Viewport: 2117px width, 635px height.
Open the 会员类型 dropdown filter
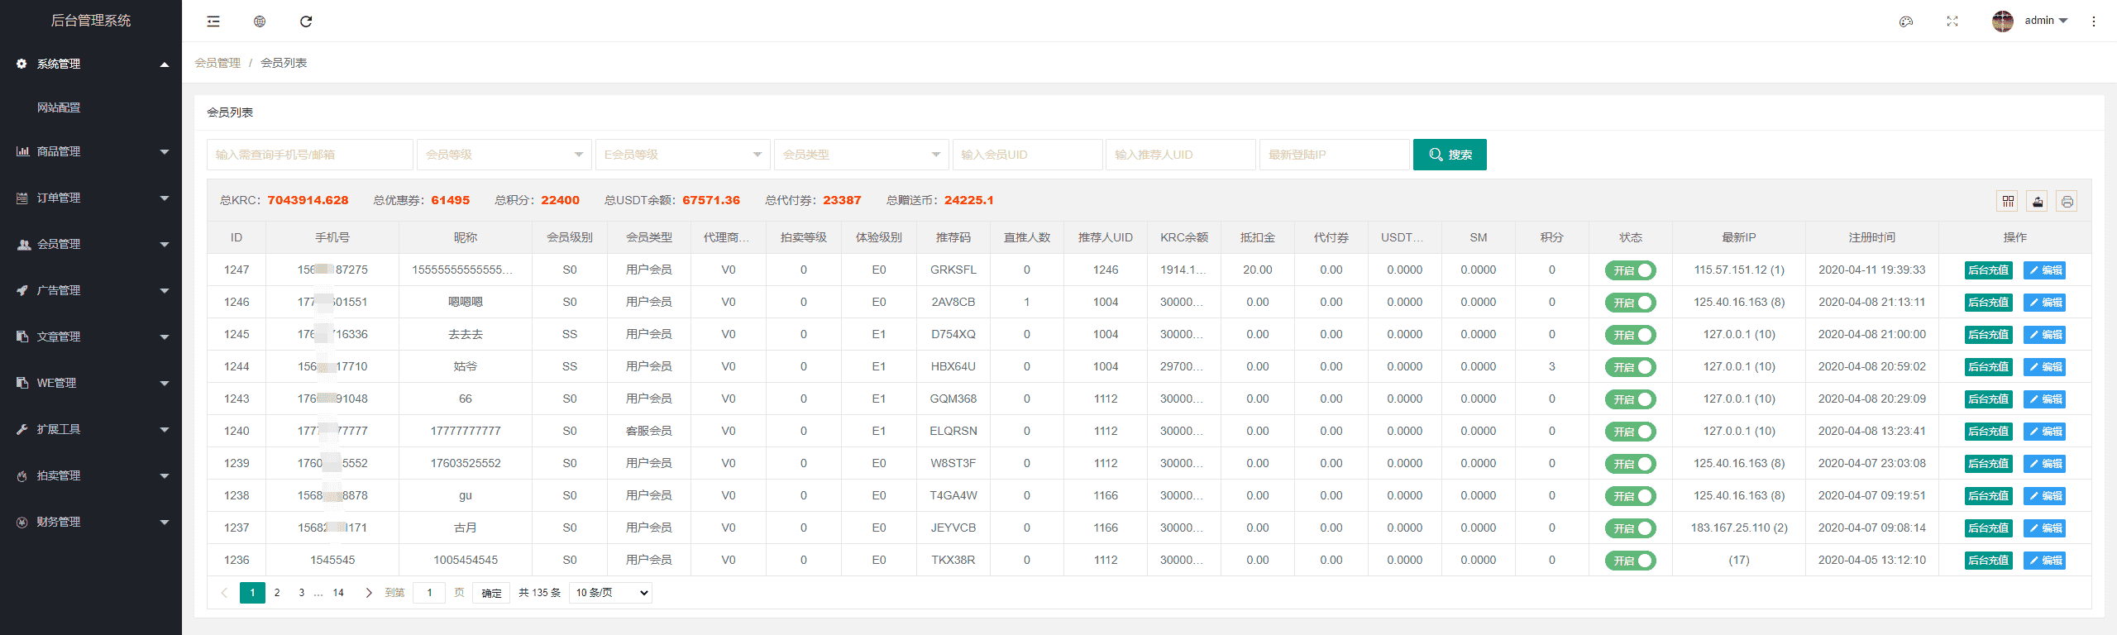point(861,155)
